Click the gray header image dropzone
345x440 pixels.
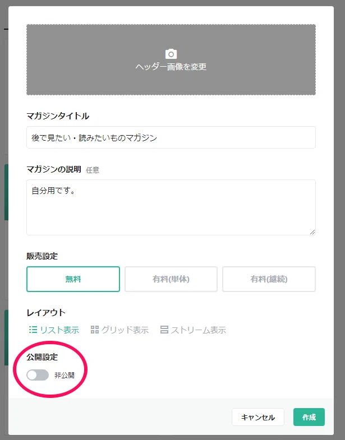click(171, 60)
